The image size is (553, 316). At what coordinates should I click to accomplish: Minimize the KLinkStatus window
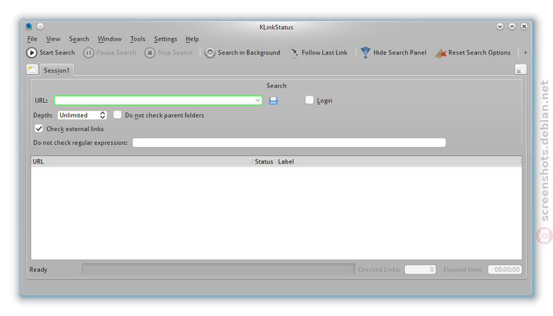click(x=500, y=26)
